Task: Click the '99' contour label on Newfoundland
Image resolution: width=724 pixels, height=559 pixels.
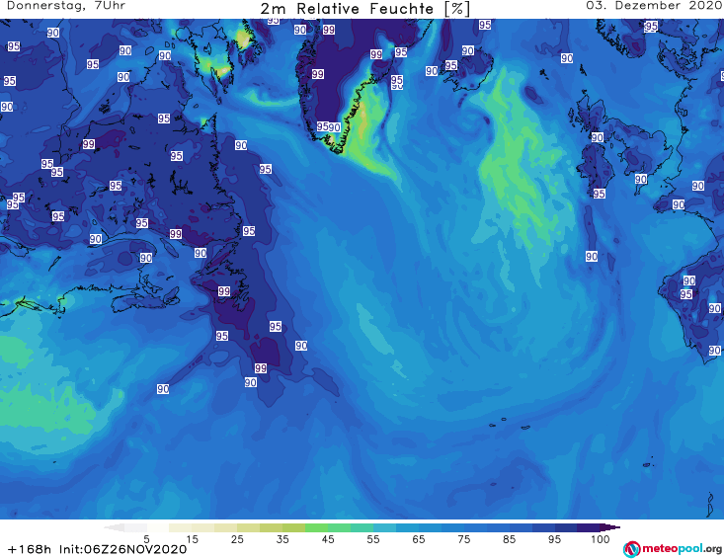Action: [x=224, y=291]
